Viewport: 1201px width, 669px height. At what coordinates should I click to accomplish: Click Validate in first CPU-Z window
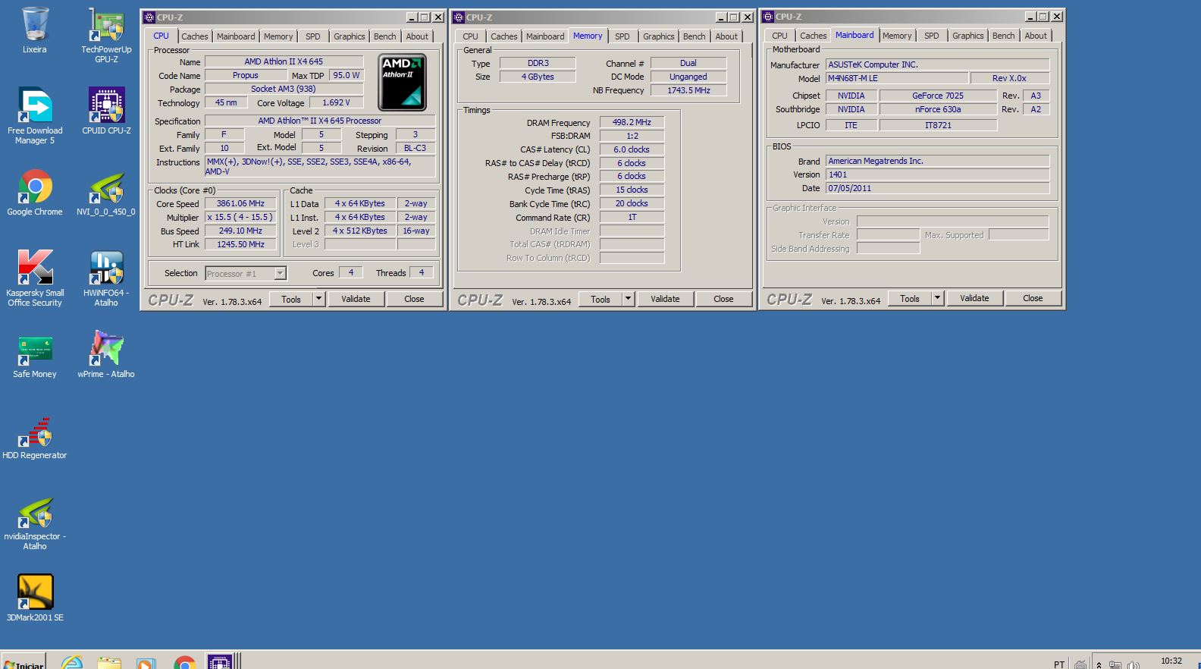(356, 299)
